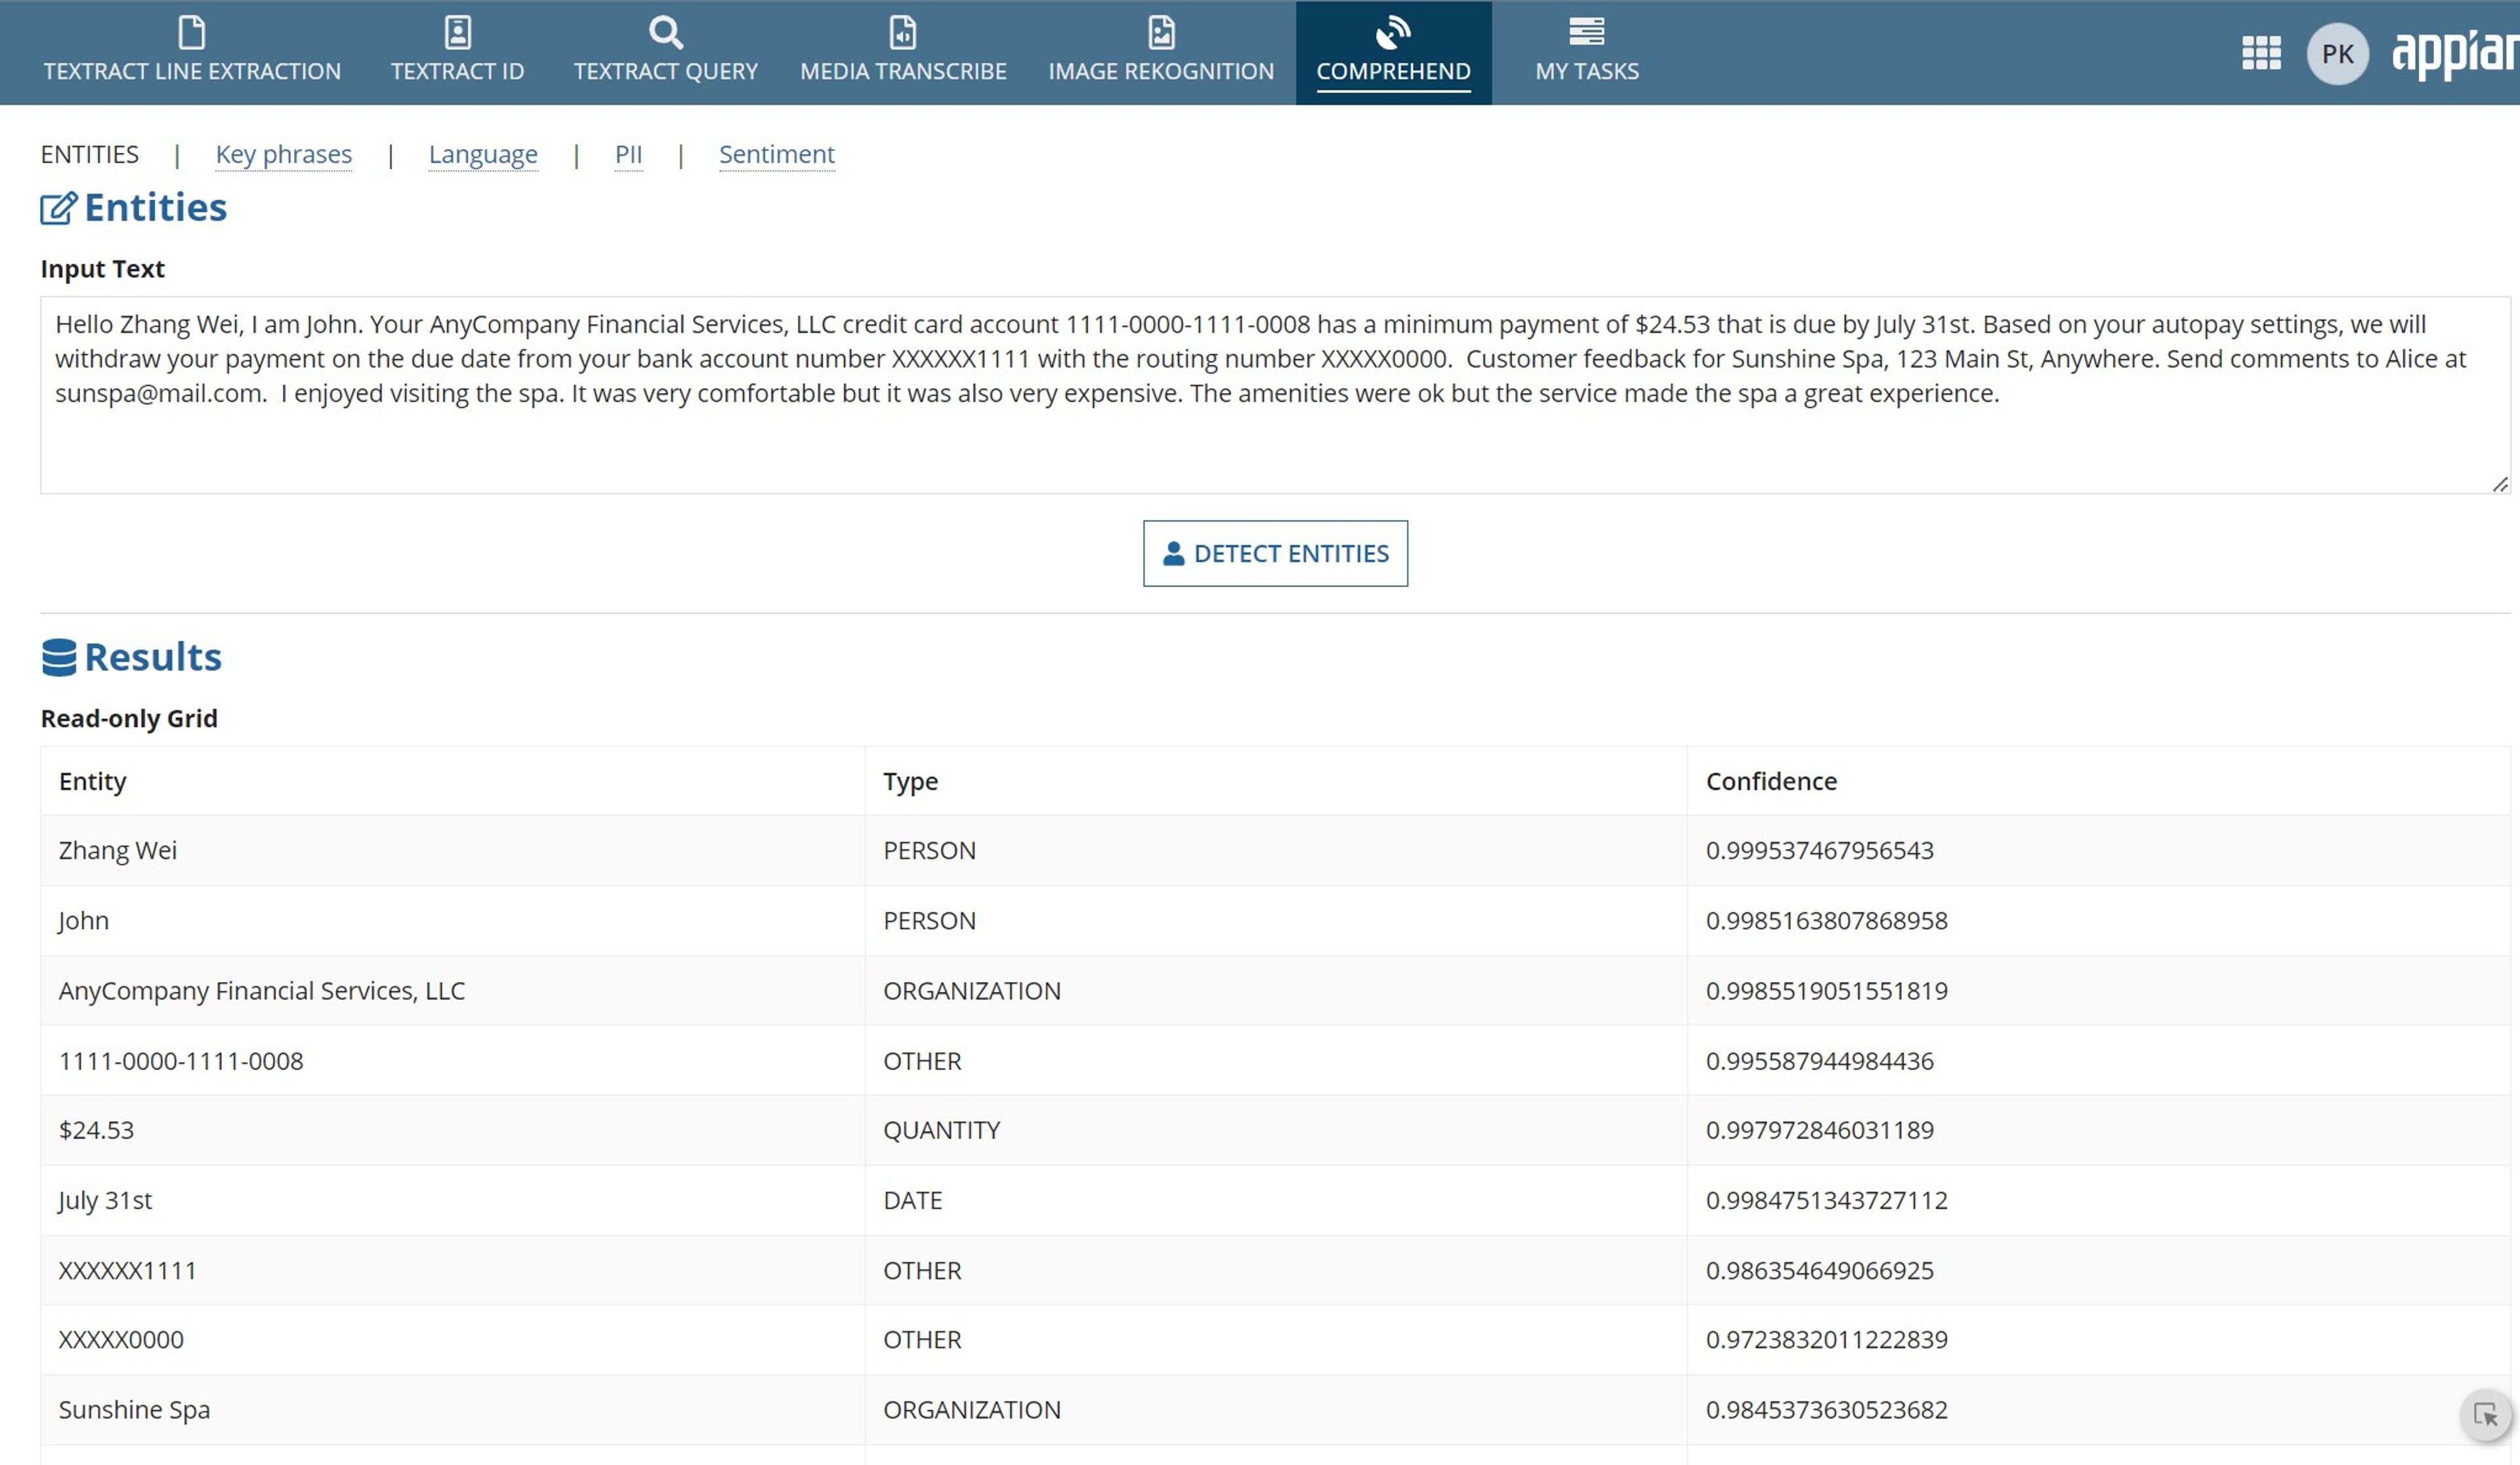Viewport: 2520px width, 1465px height.
Task: Open the Sentiment link
Action: point(776,154)
